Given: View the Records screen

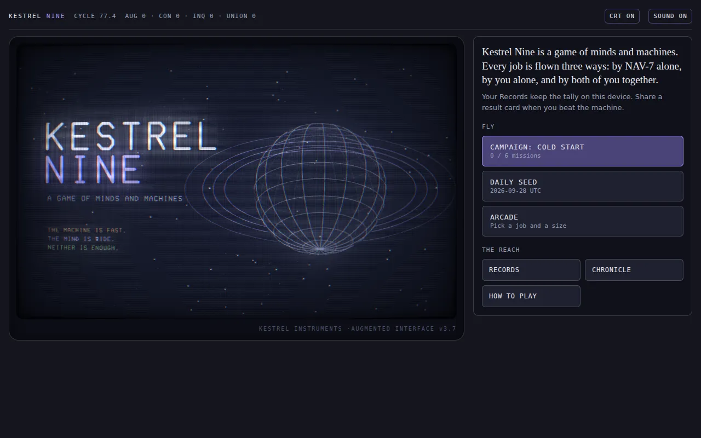Looking at the screenshot, I should pyautogui.click(x=531, y=270).
